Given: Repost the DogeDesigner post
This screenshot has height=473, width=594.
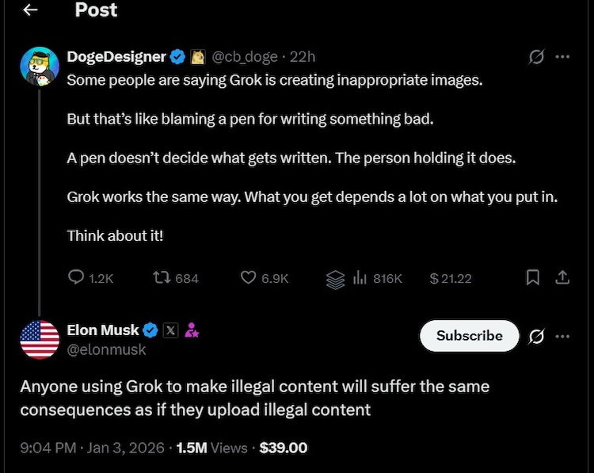Looking at the screenshot, I should tap(161, 278).
